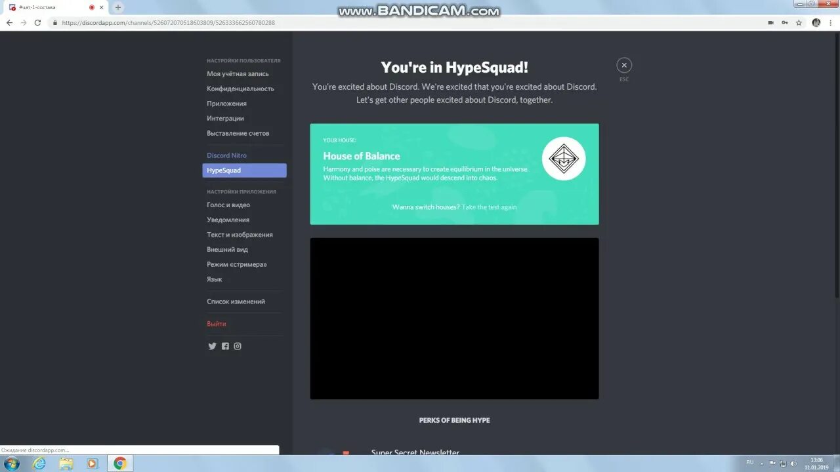Select HypeSquad in the sidebar
This screenshot has height=472, width=840.
pyautogui.click(x=244, y=170)
